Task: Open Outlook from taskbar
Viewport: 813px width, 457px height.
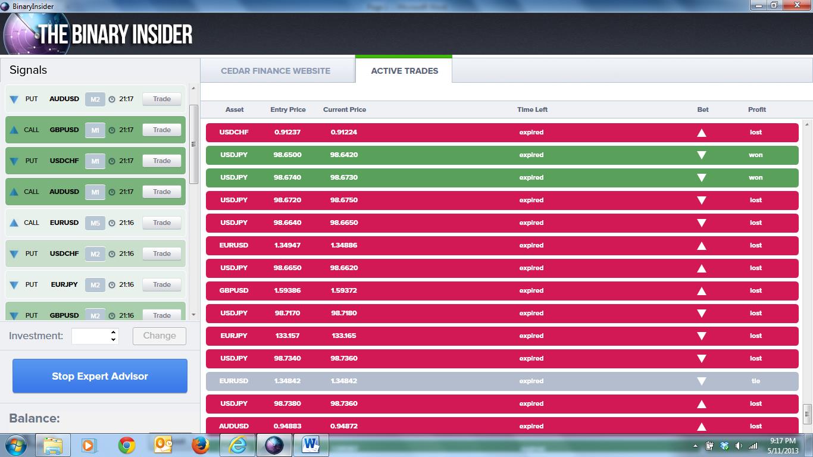Action: (x=163, y=445)
